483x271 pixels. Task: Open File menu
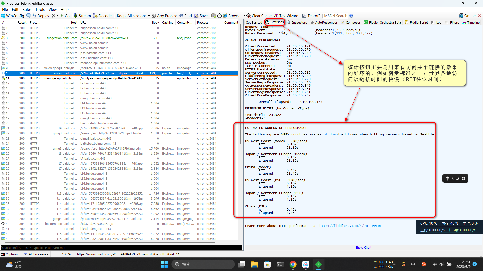tap(5, 9)
